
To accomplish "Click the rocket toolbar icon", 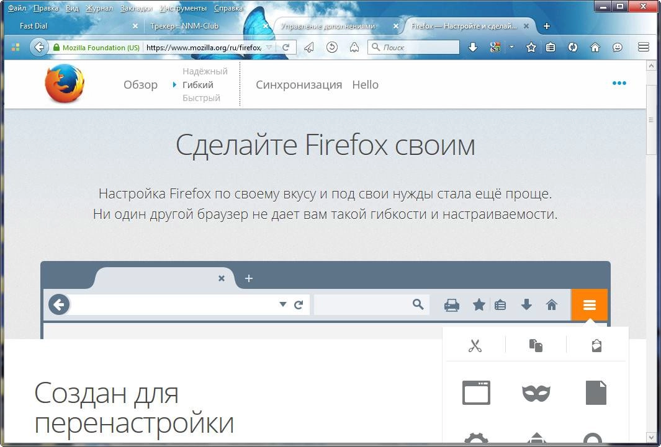I will 354,48.
